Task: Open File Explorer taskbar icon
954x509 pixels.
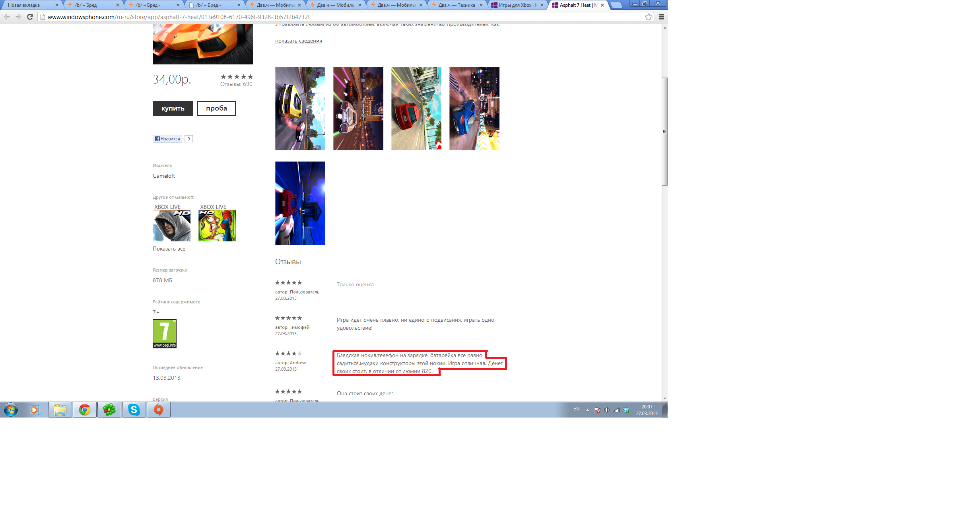Action: point(60,410)
